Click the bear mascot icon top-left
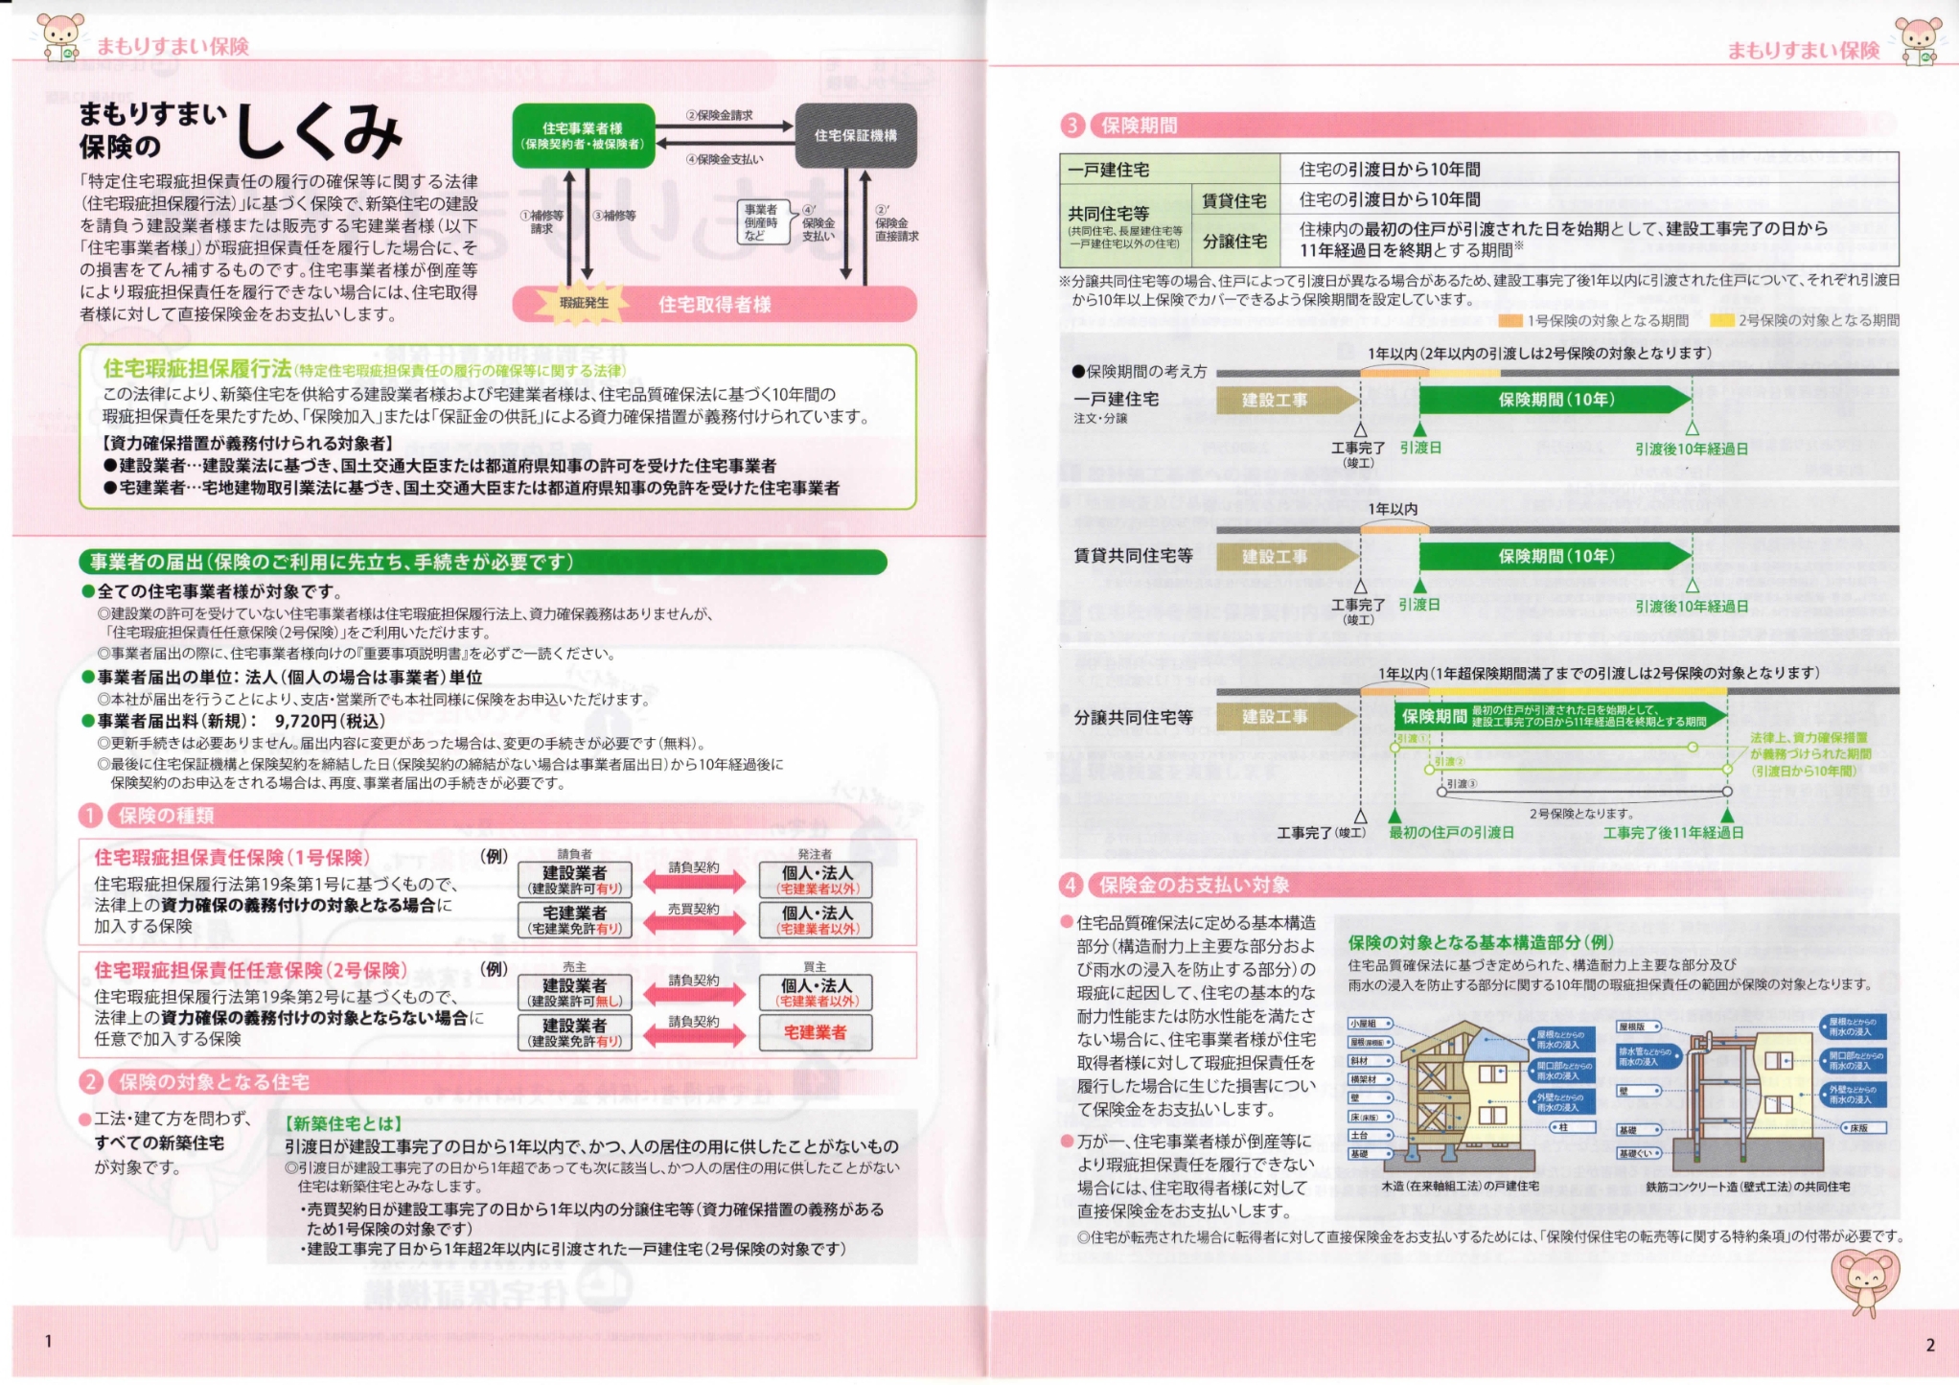Viewport: 1959px width, 1385px height. [60, 36]
